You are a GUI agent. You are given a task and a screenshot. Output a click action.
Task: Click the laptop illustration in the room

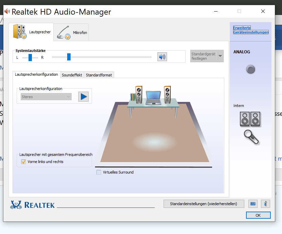tap(153, 98)
